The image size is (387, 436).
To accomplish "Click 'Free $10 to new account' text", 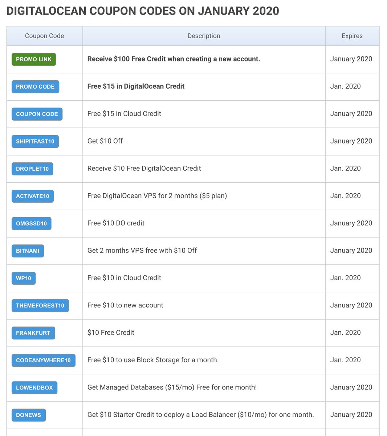I will point(125,305).
